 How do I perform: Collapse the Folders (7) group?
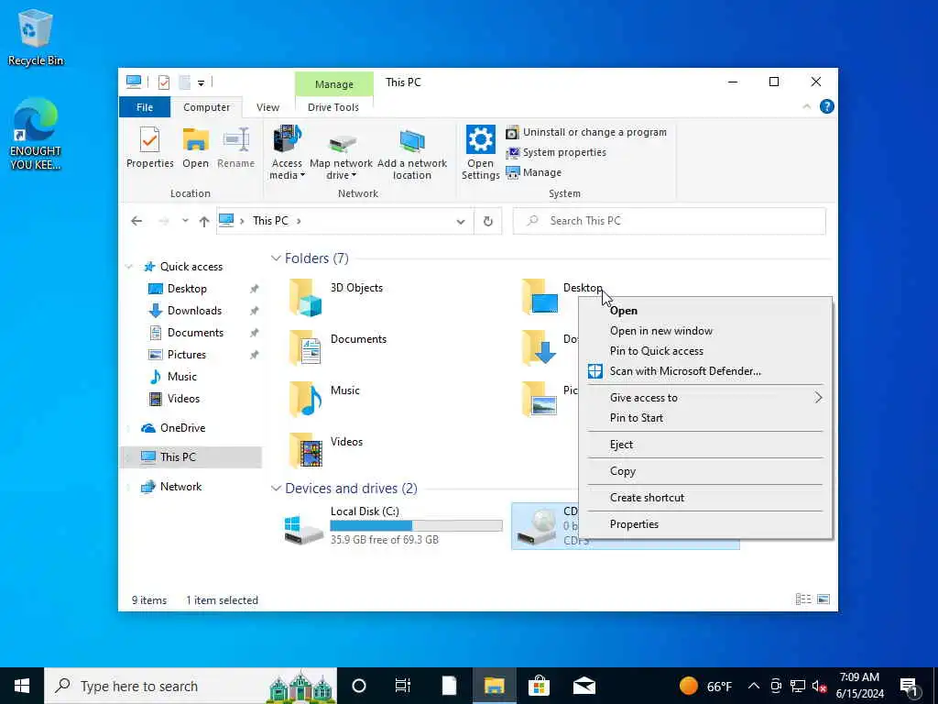[x=276, y=258]
